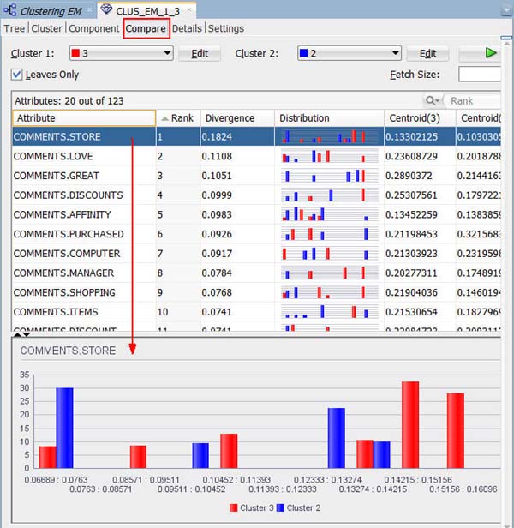Click the Distribution column header

click(x=329, y=118)
